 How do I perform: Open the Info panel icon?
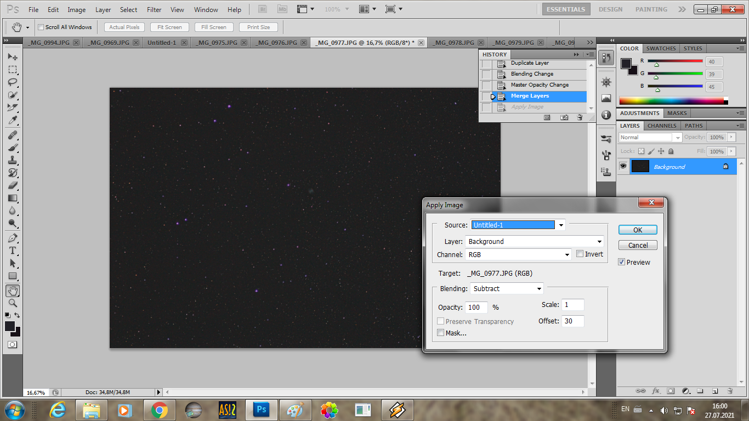(x=606, y=115)
